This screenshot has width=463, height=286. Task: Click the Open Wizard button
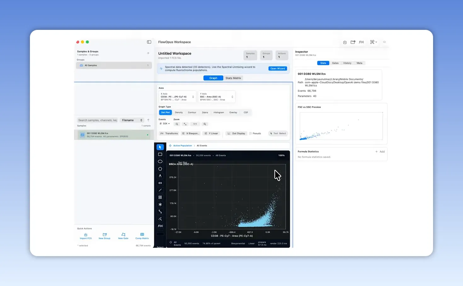click(x=277, y=69)
